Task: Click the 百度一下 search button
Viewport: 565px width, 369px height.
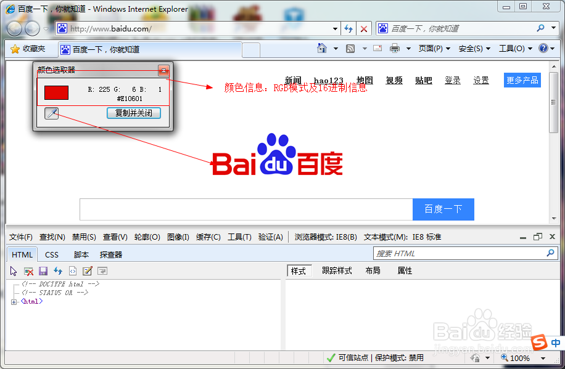Action: pyautogui.click(x=443, y=209)
